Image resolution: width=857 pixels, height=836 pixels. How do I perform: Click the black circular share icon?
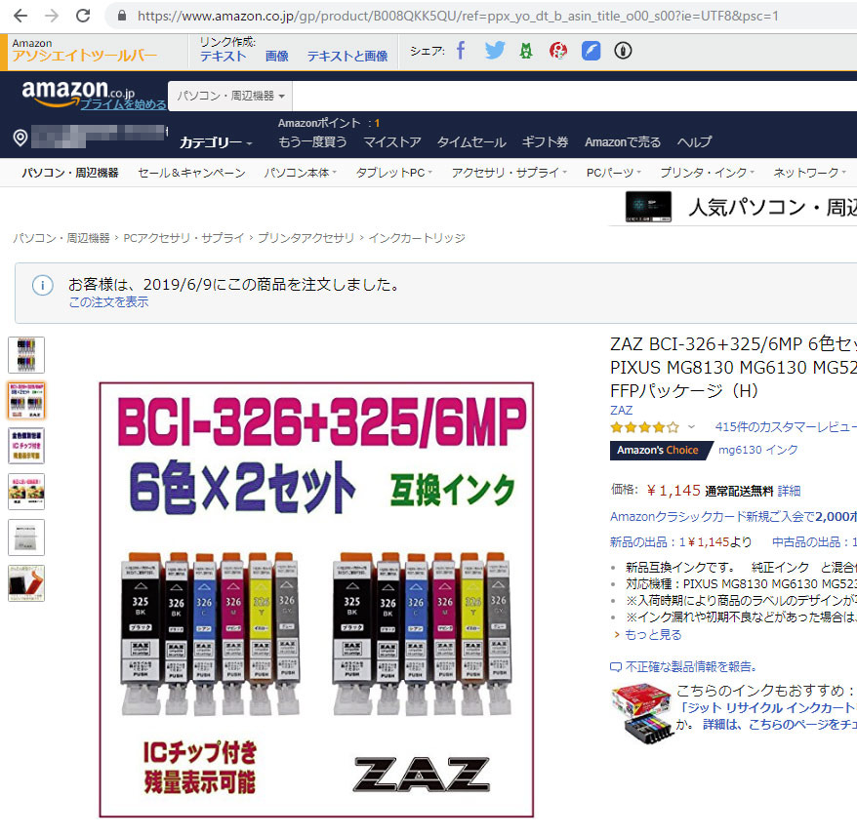click(x=623, y=51)
